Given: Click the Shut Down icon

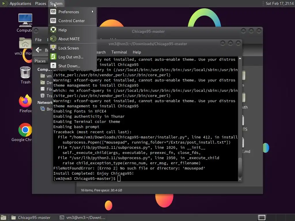Looking at the screenshot, I should (53, 66).
